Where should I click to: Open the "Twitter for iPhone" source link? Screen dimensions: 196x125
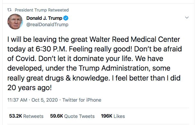pos(82,100)
